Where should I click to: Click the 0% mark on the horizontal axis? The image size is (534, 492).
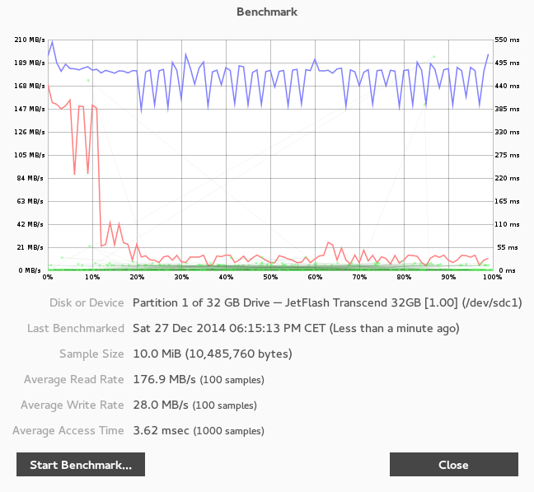(x=47, y=277)
